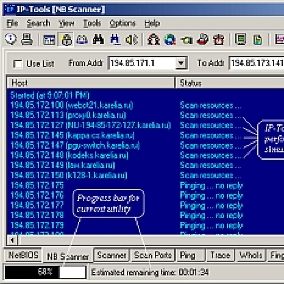The image size is (284, 284).
Task: Enable the Use List checkbox
Action: coord(18,64)
